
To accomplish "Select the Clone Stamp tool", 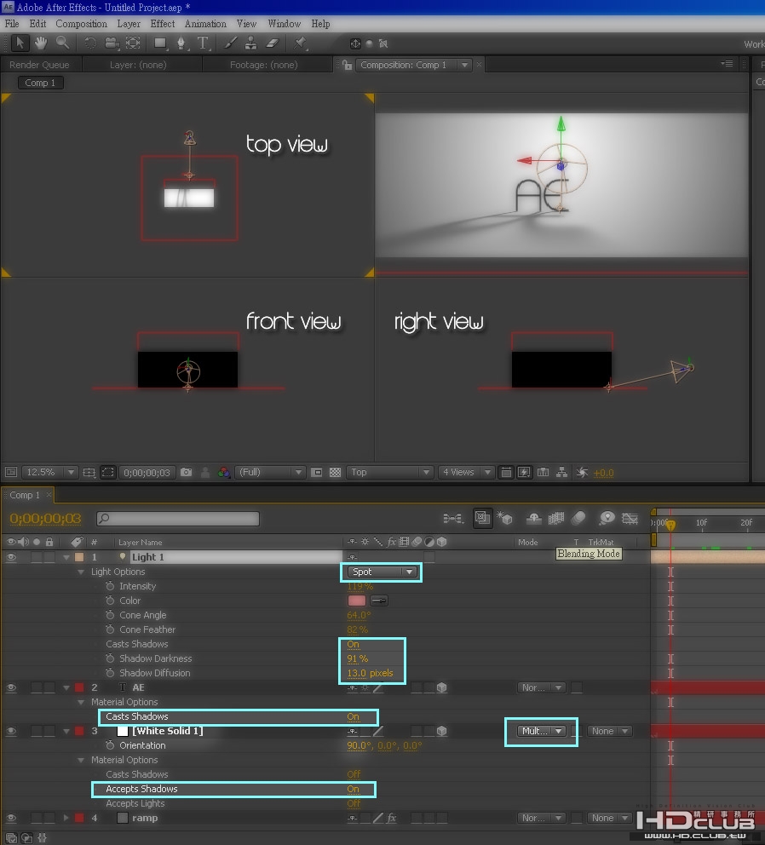I will pyautogui.click(x=250, y=43).
